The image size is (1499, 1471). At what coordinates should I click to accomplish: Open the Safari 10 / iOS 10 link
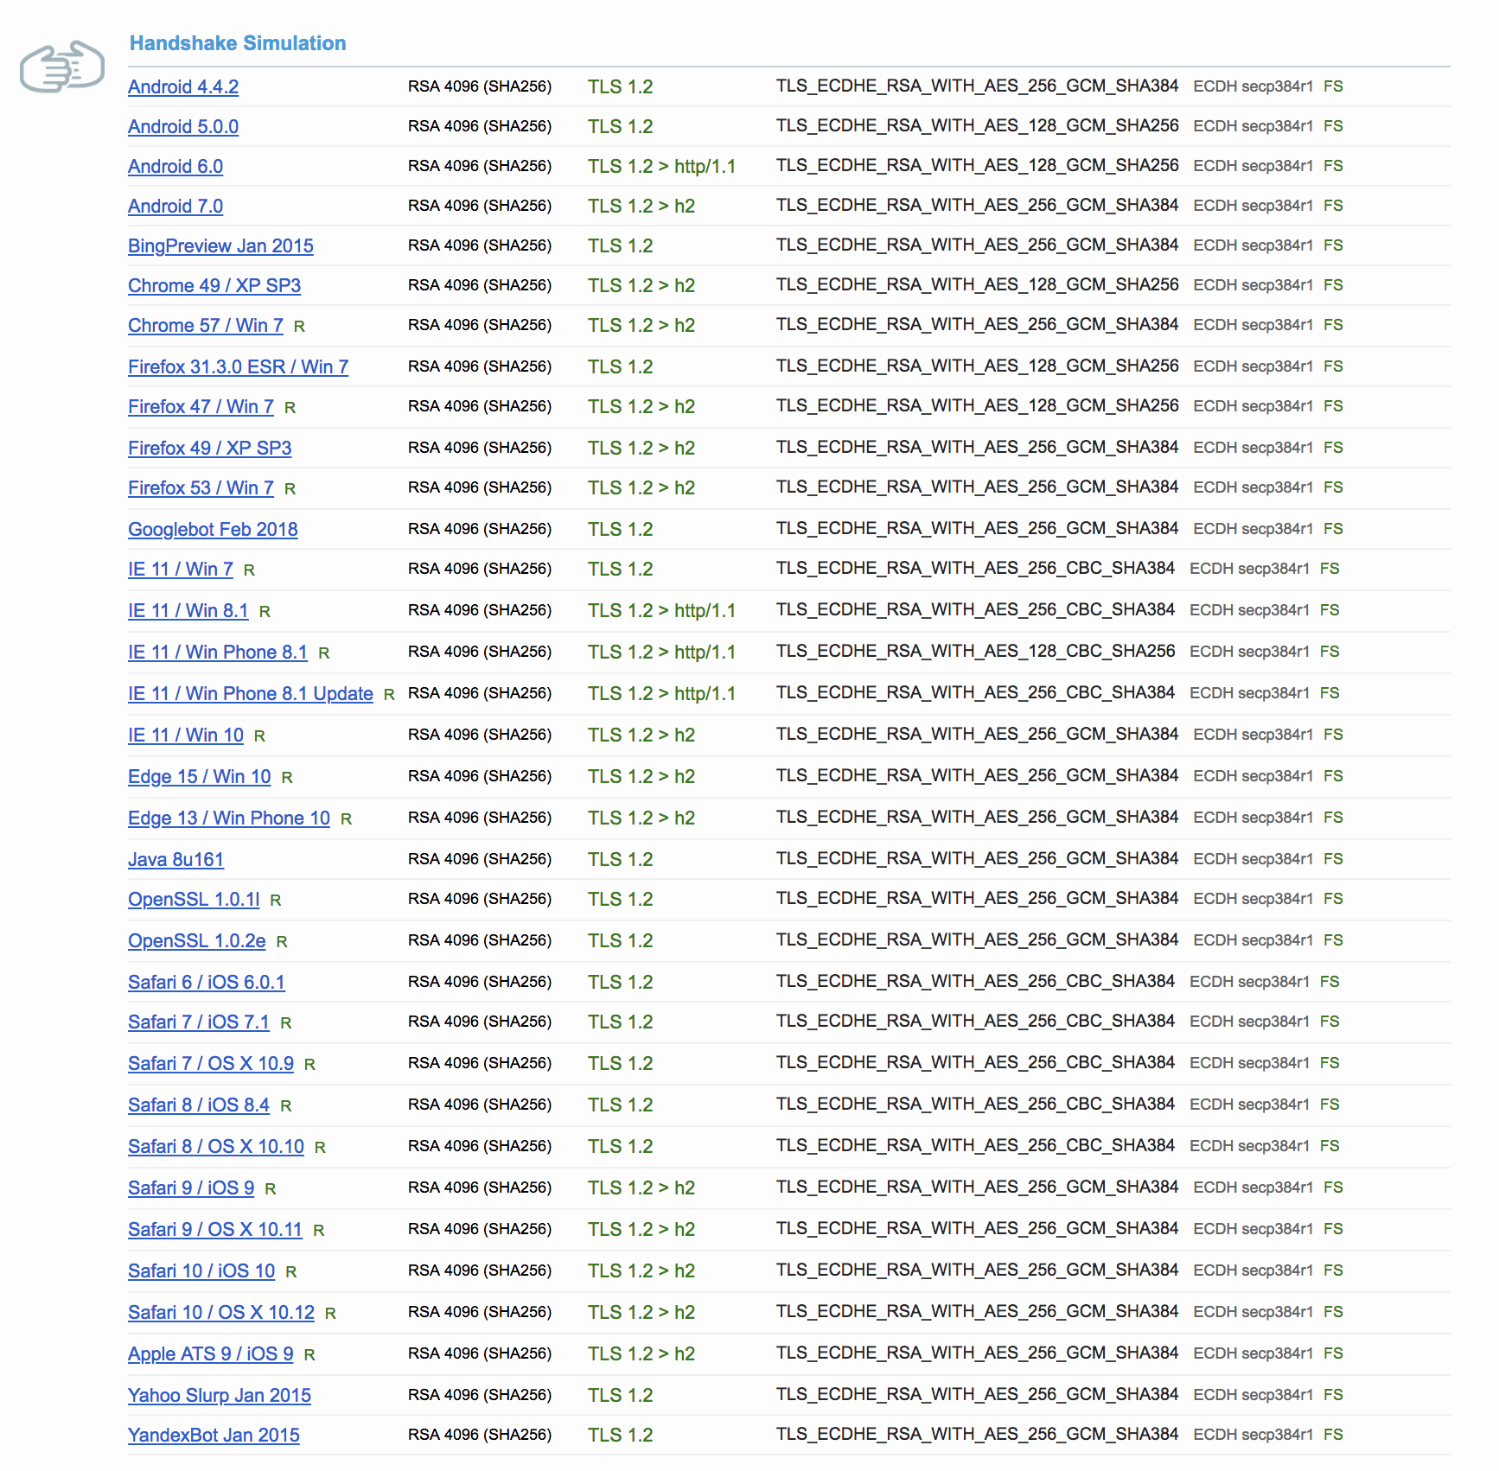point(201,1270)
